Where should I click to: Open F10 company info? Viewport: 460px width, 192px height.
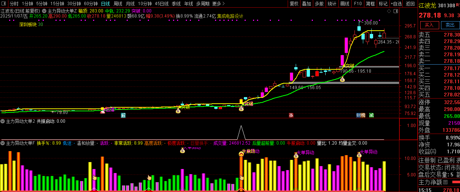(x=358, y=4)
